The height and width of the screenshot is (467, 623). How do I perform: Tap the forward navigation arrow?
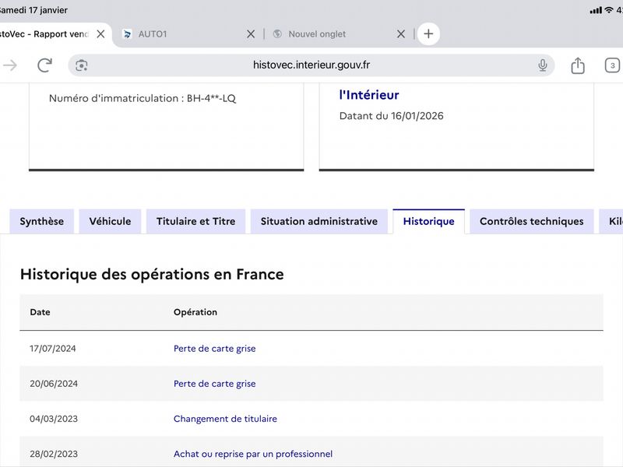pos(9,65)
